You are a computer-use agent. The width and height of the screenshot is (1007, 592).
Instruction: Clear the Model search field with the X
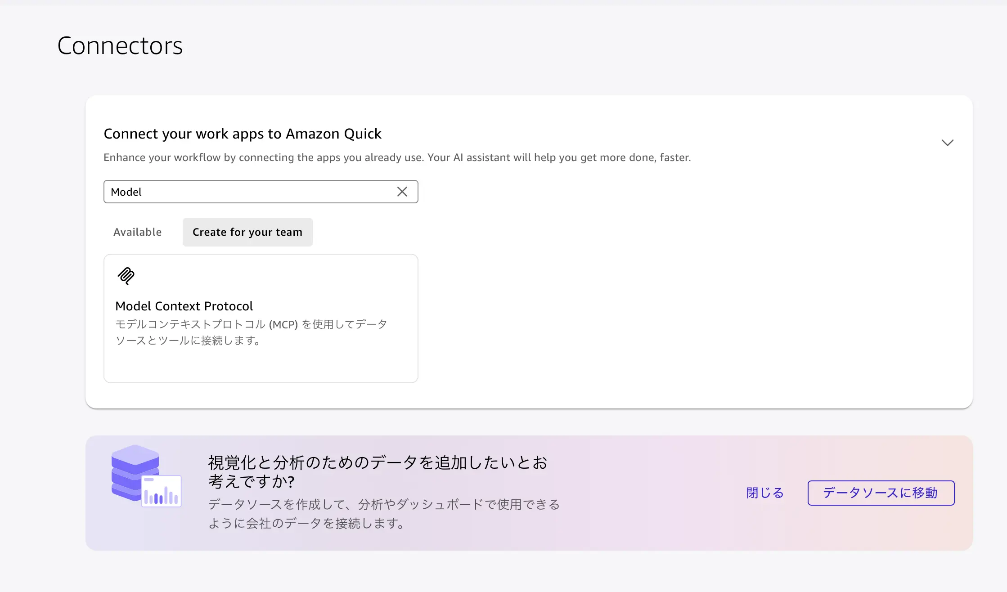point(402,192)
